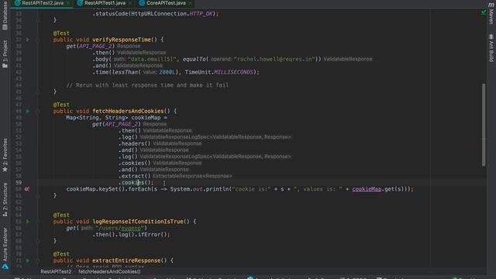This screenshot has width=496, height=279.
Task: Run the logResponseIfConditionIsTrue test from gutter
Action: (x=28, y=222)
